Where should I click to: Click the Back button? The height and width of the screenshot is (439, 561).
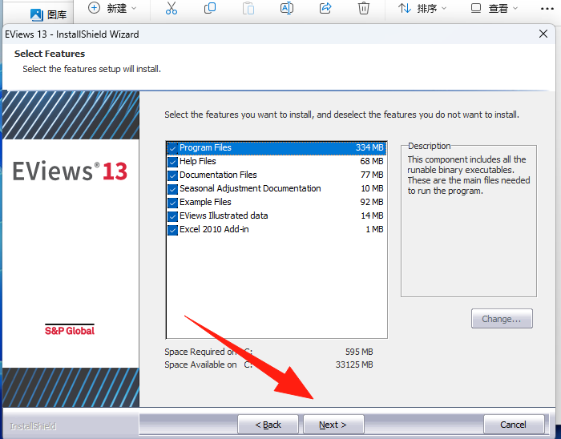268,425
